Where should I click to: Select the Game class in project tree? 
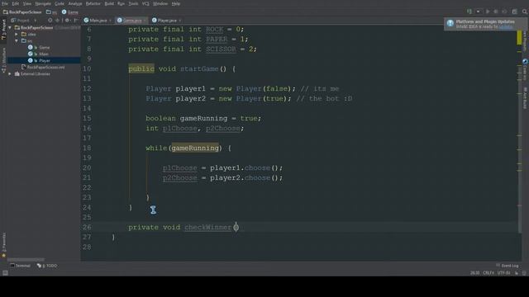pos(44,48)
